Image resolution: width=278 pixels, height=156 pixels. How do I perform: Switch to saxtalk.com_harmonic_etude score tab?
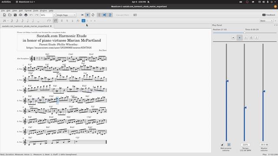click(x=25, y=26)
